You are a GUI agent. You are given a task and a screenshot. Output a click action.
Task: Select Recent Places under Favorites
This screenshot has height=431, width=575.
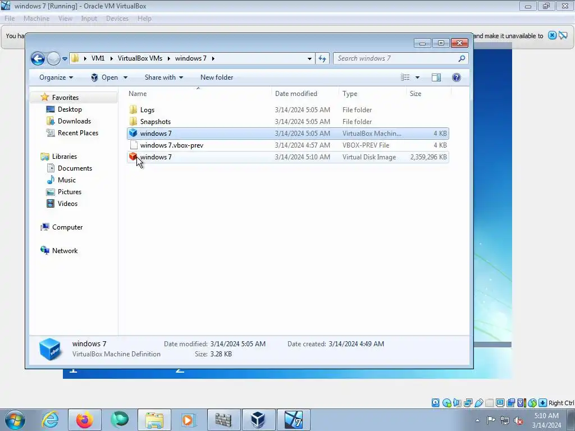tap(77, 132)
